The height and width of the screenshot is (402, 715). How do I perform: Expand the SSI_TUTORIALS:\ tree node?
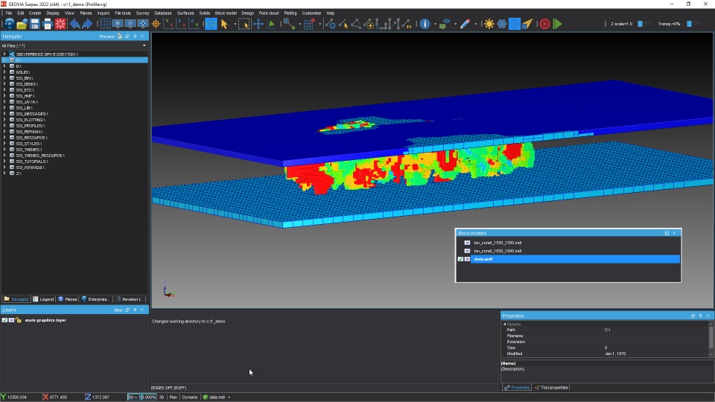4,162
